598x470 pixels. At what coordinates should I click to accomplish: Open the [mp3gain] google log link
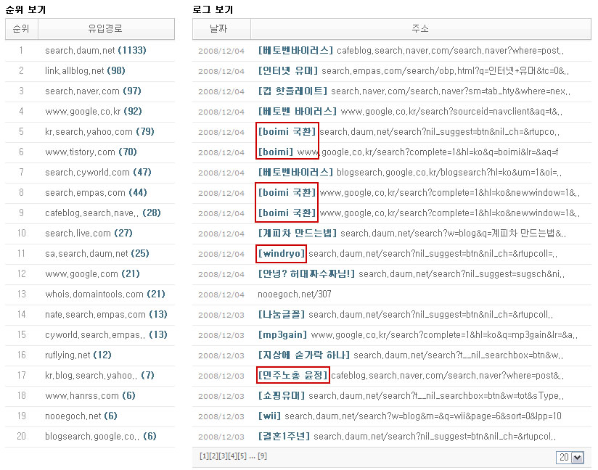tap(418, 334)
